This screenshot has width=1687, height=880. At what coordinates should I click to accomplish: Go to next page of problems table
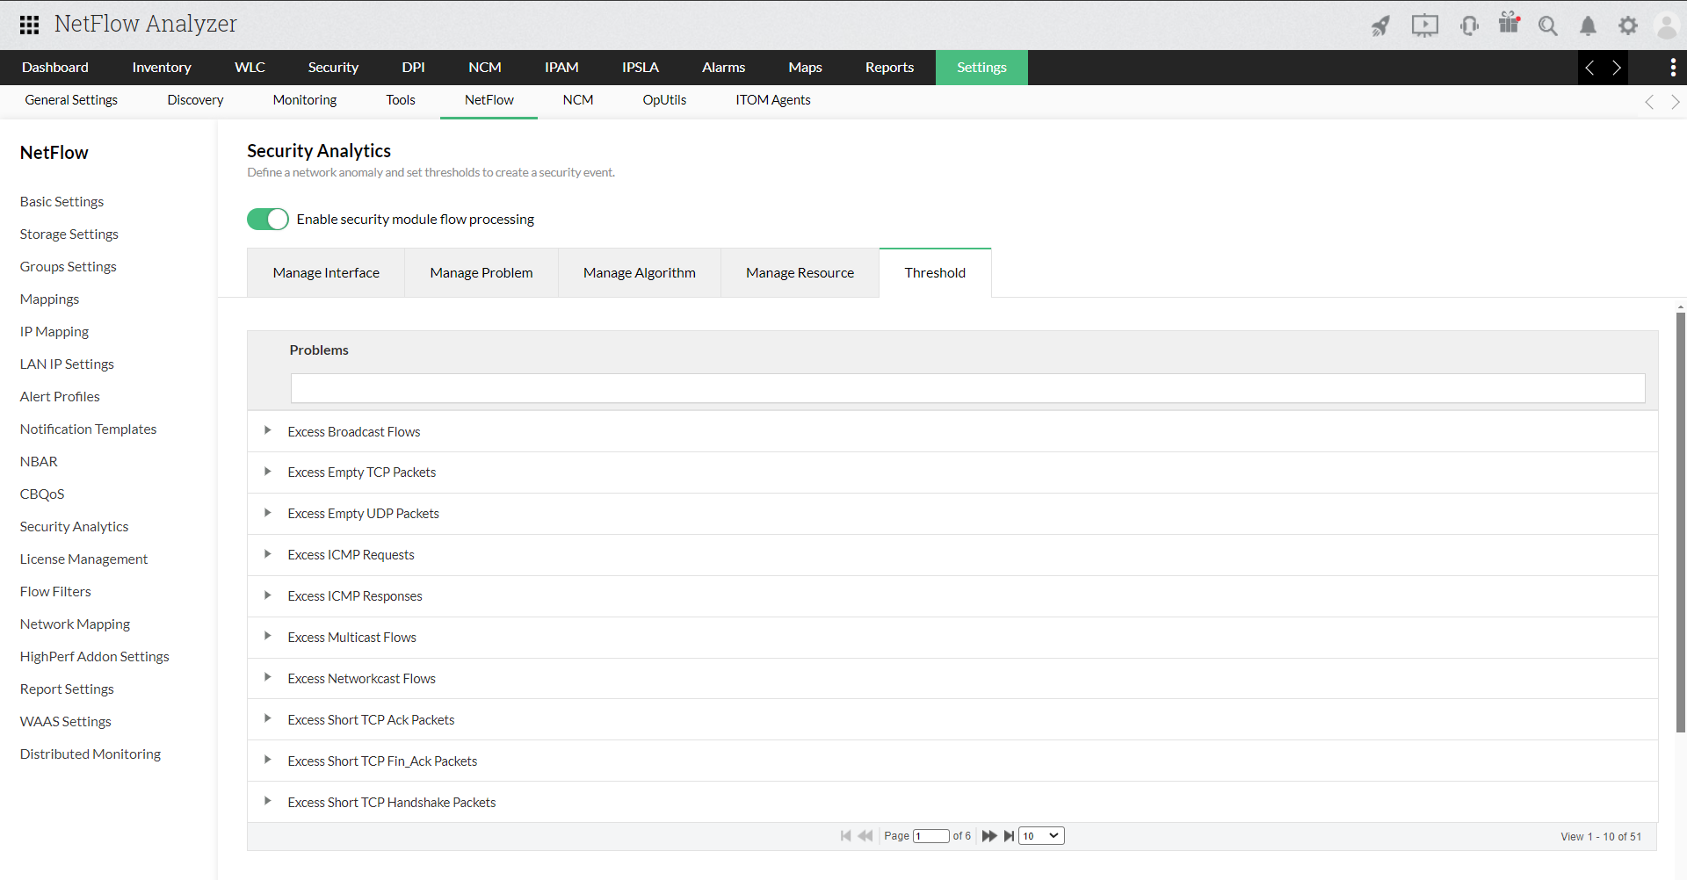pyautogui.click(x=989, y=836)
